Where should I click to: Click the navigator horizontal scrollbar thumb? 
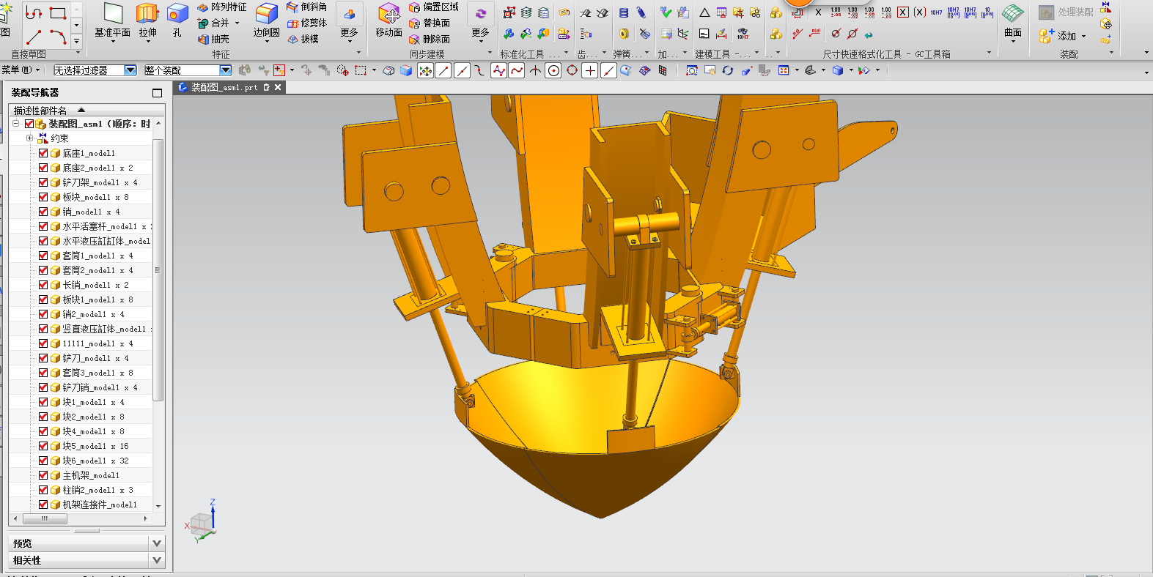coord(45,518)
